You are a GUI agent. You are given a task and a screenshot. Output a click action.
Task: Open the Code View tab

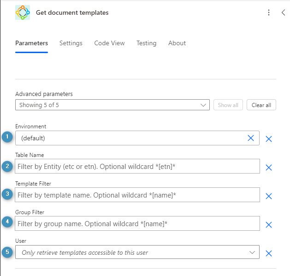tap(109, 43)
